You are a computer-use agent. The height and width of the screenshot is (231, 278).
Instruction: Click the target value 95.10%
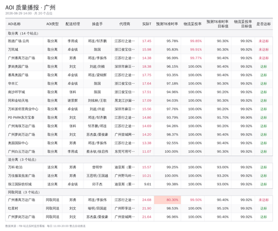click(223, 208)
